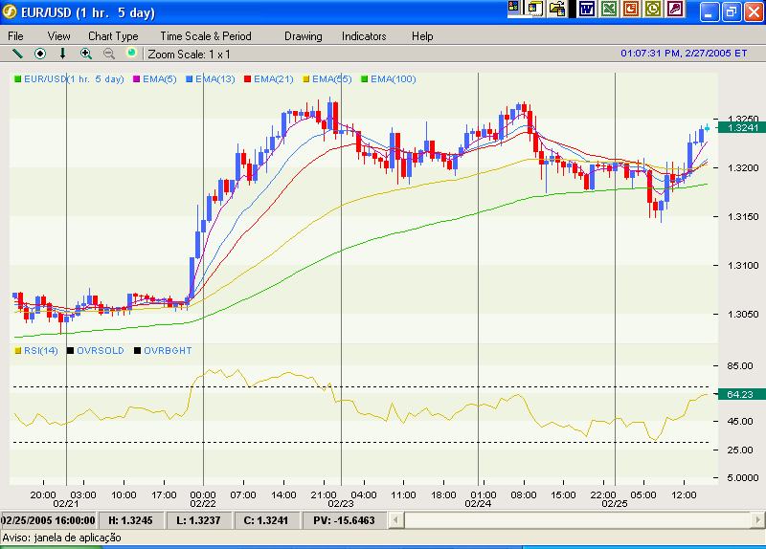Open the File menu
This screenshot has height=549, width=766.
[15, 36]
